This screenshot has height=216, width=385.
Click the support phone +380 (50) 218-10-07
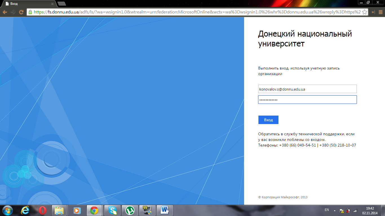pyautogui.click(x=338, y=145)
